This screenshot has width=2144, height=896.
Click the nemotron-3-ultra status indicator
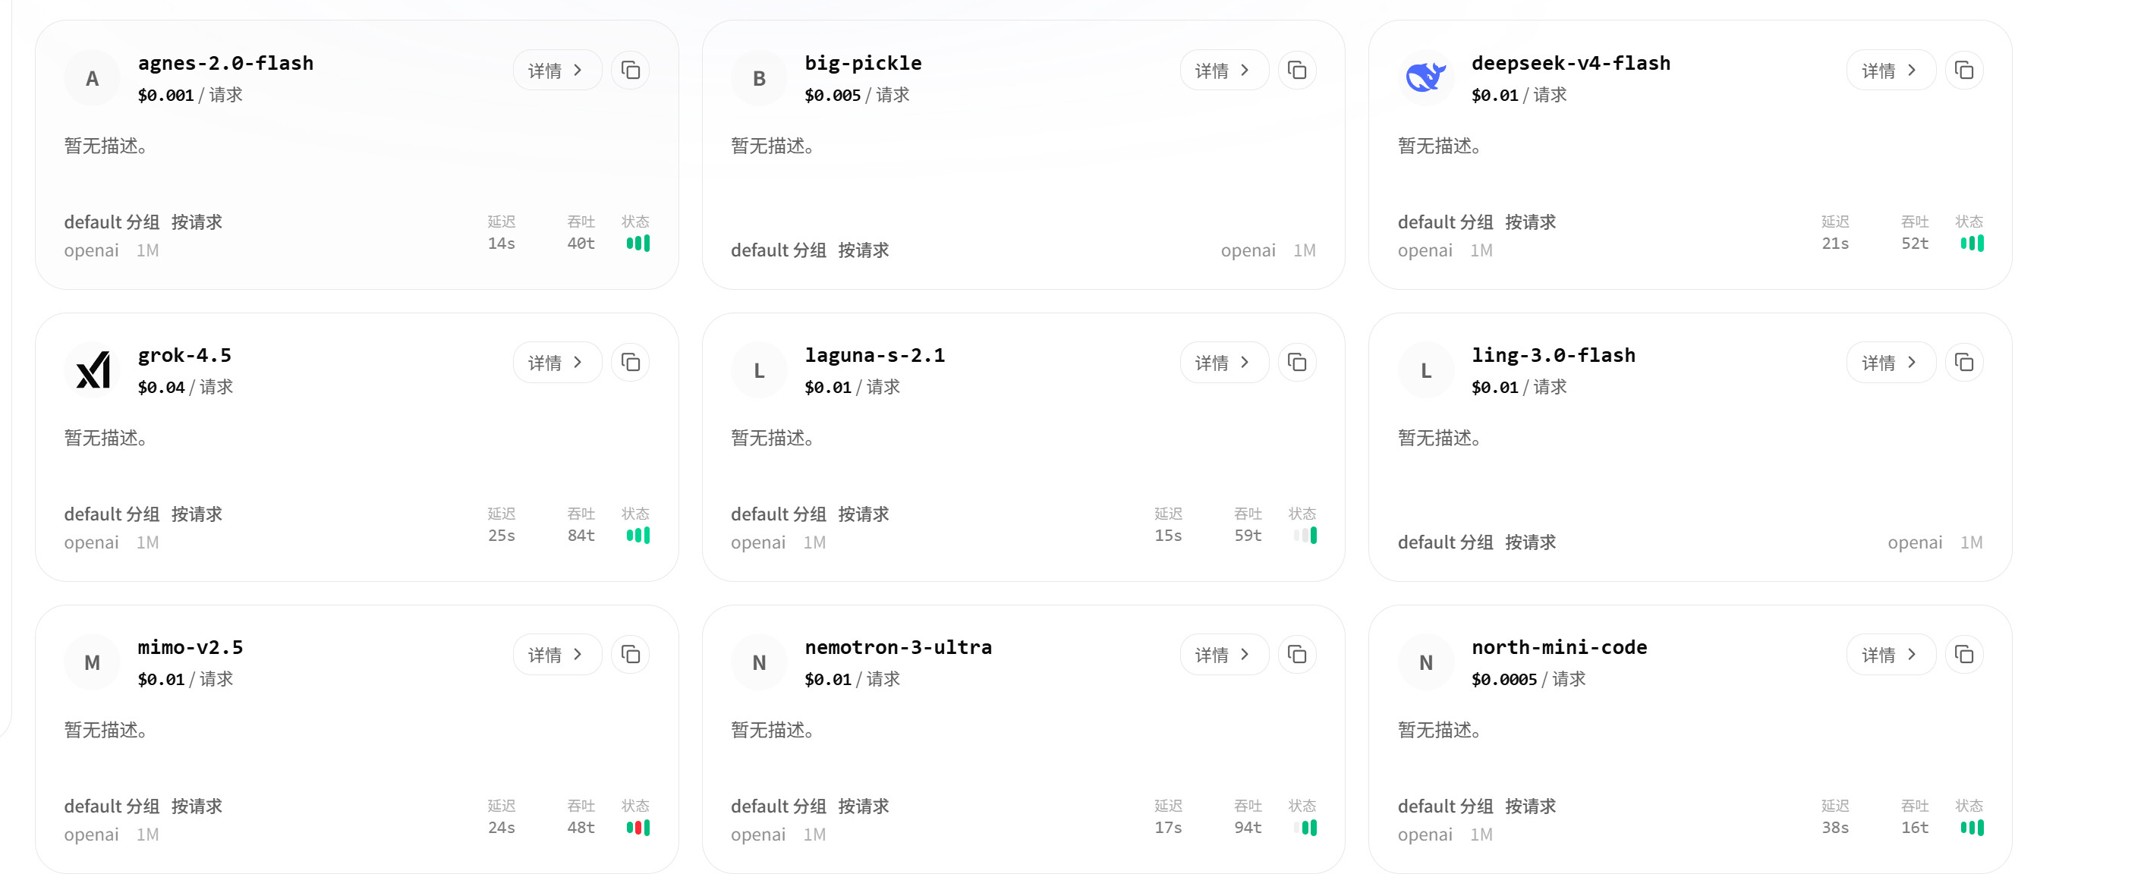tap(1304, 828)
